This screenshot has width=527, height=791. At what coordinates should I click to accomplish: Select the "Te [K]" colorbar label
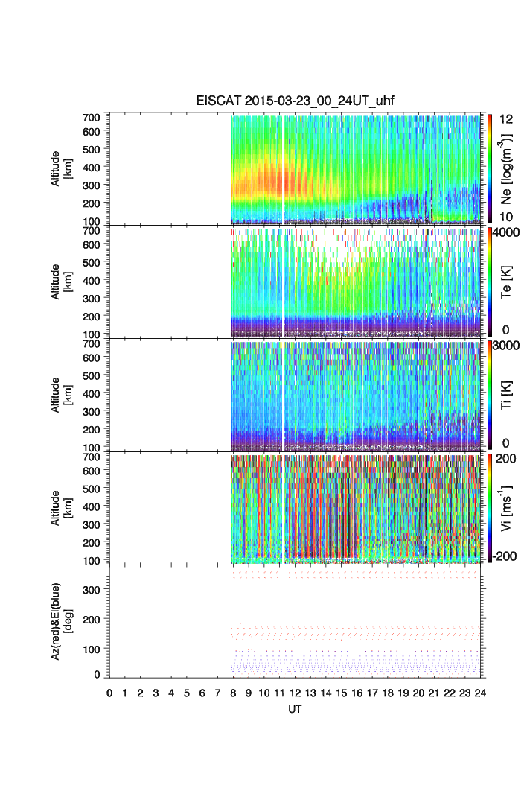[x=506, y=282]
